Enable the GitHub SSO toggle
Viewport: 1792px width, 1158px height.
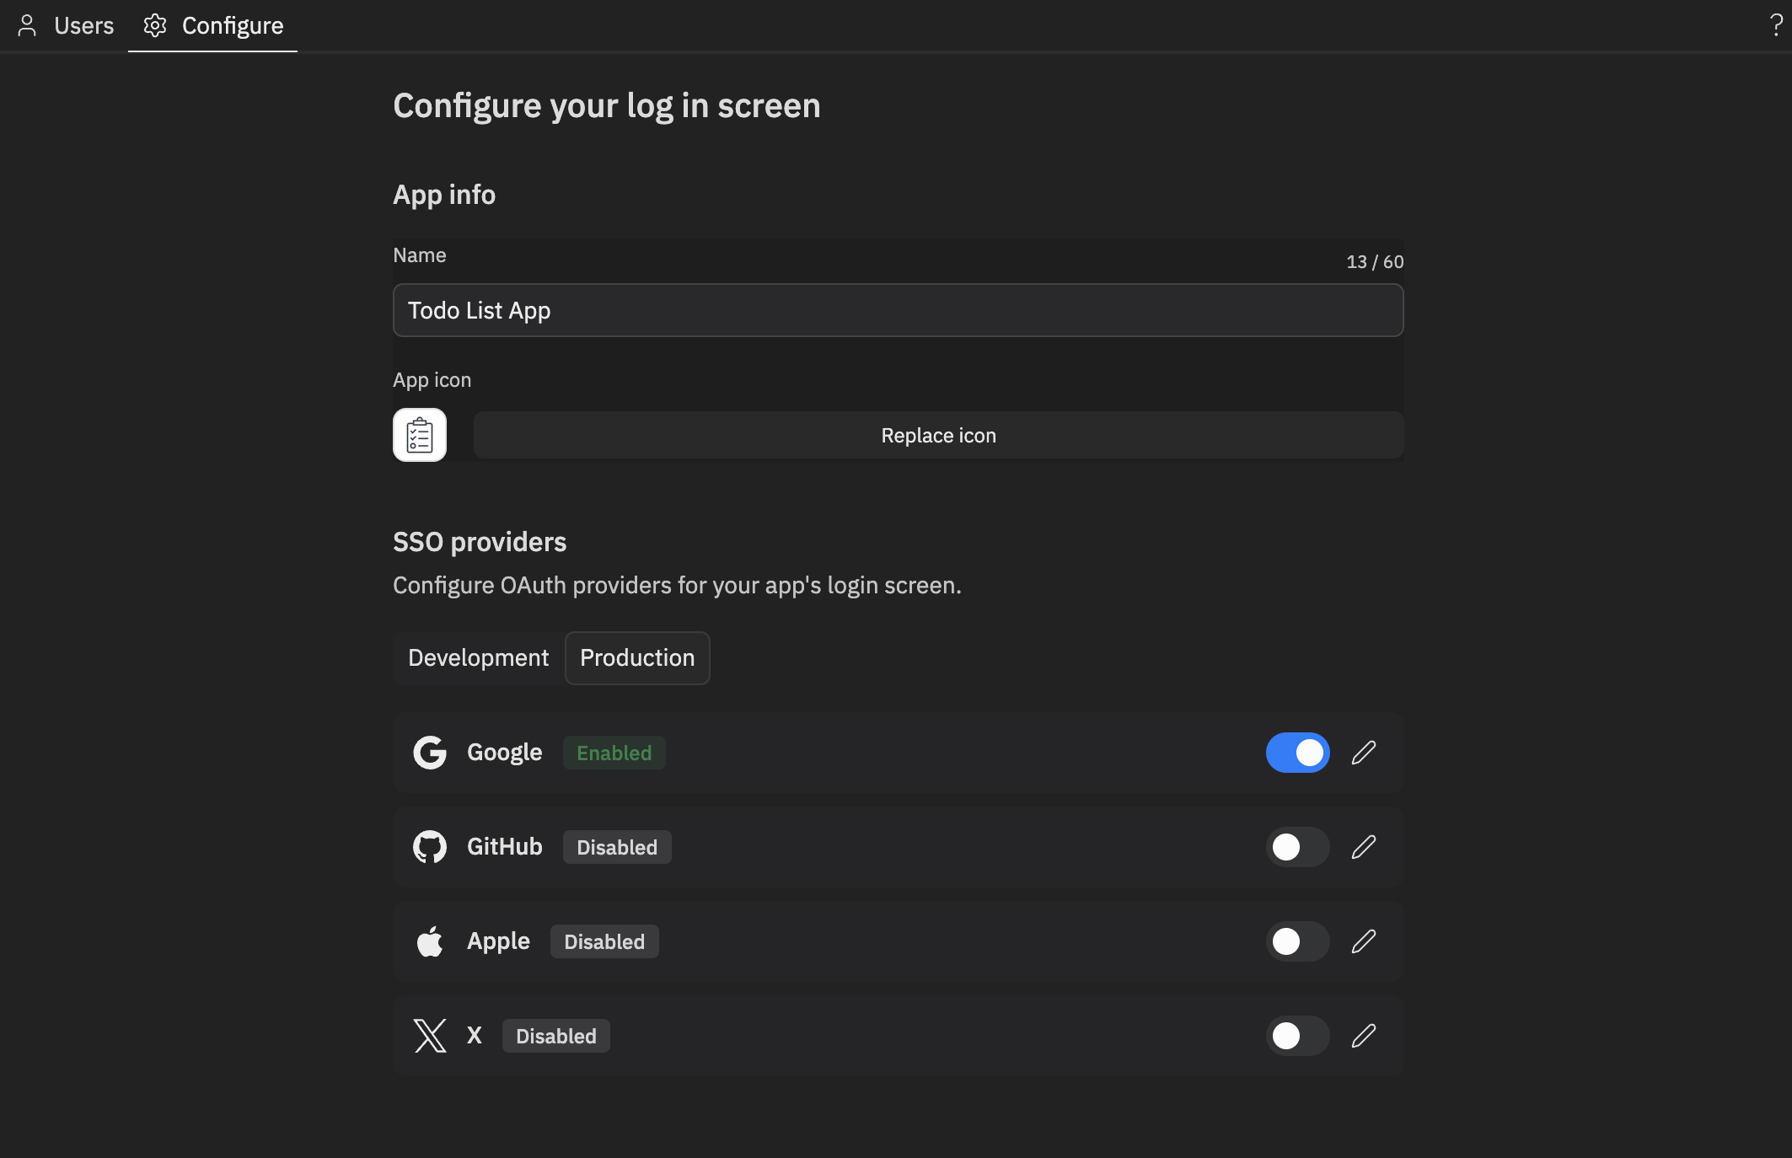pos(1297,847)
